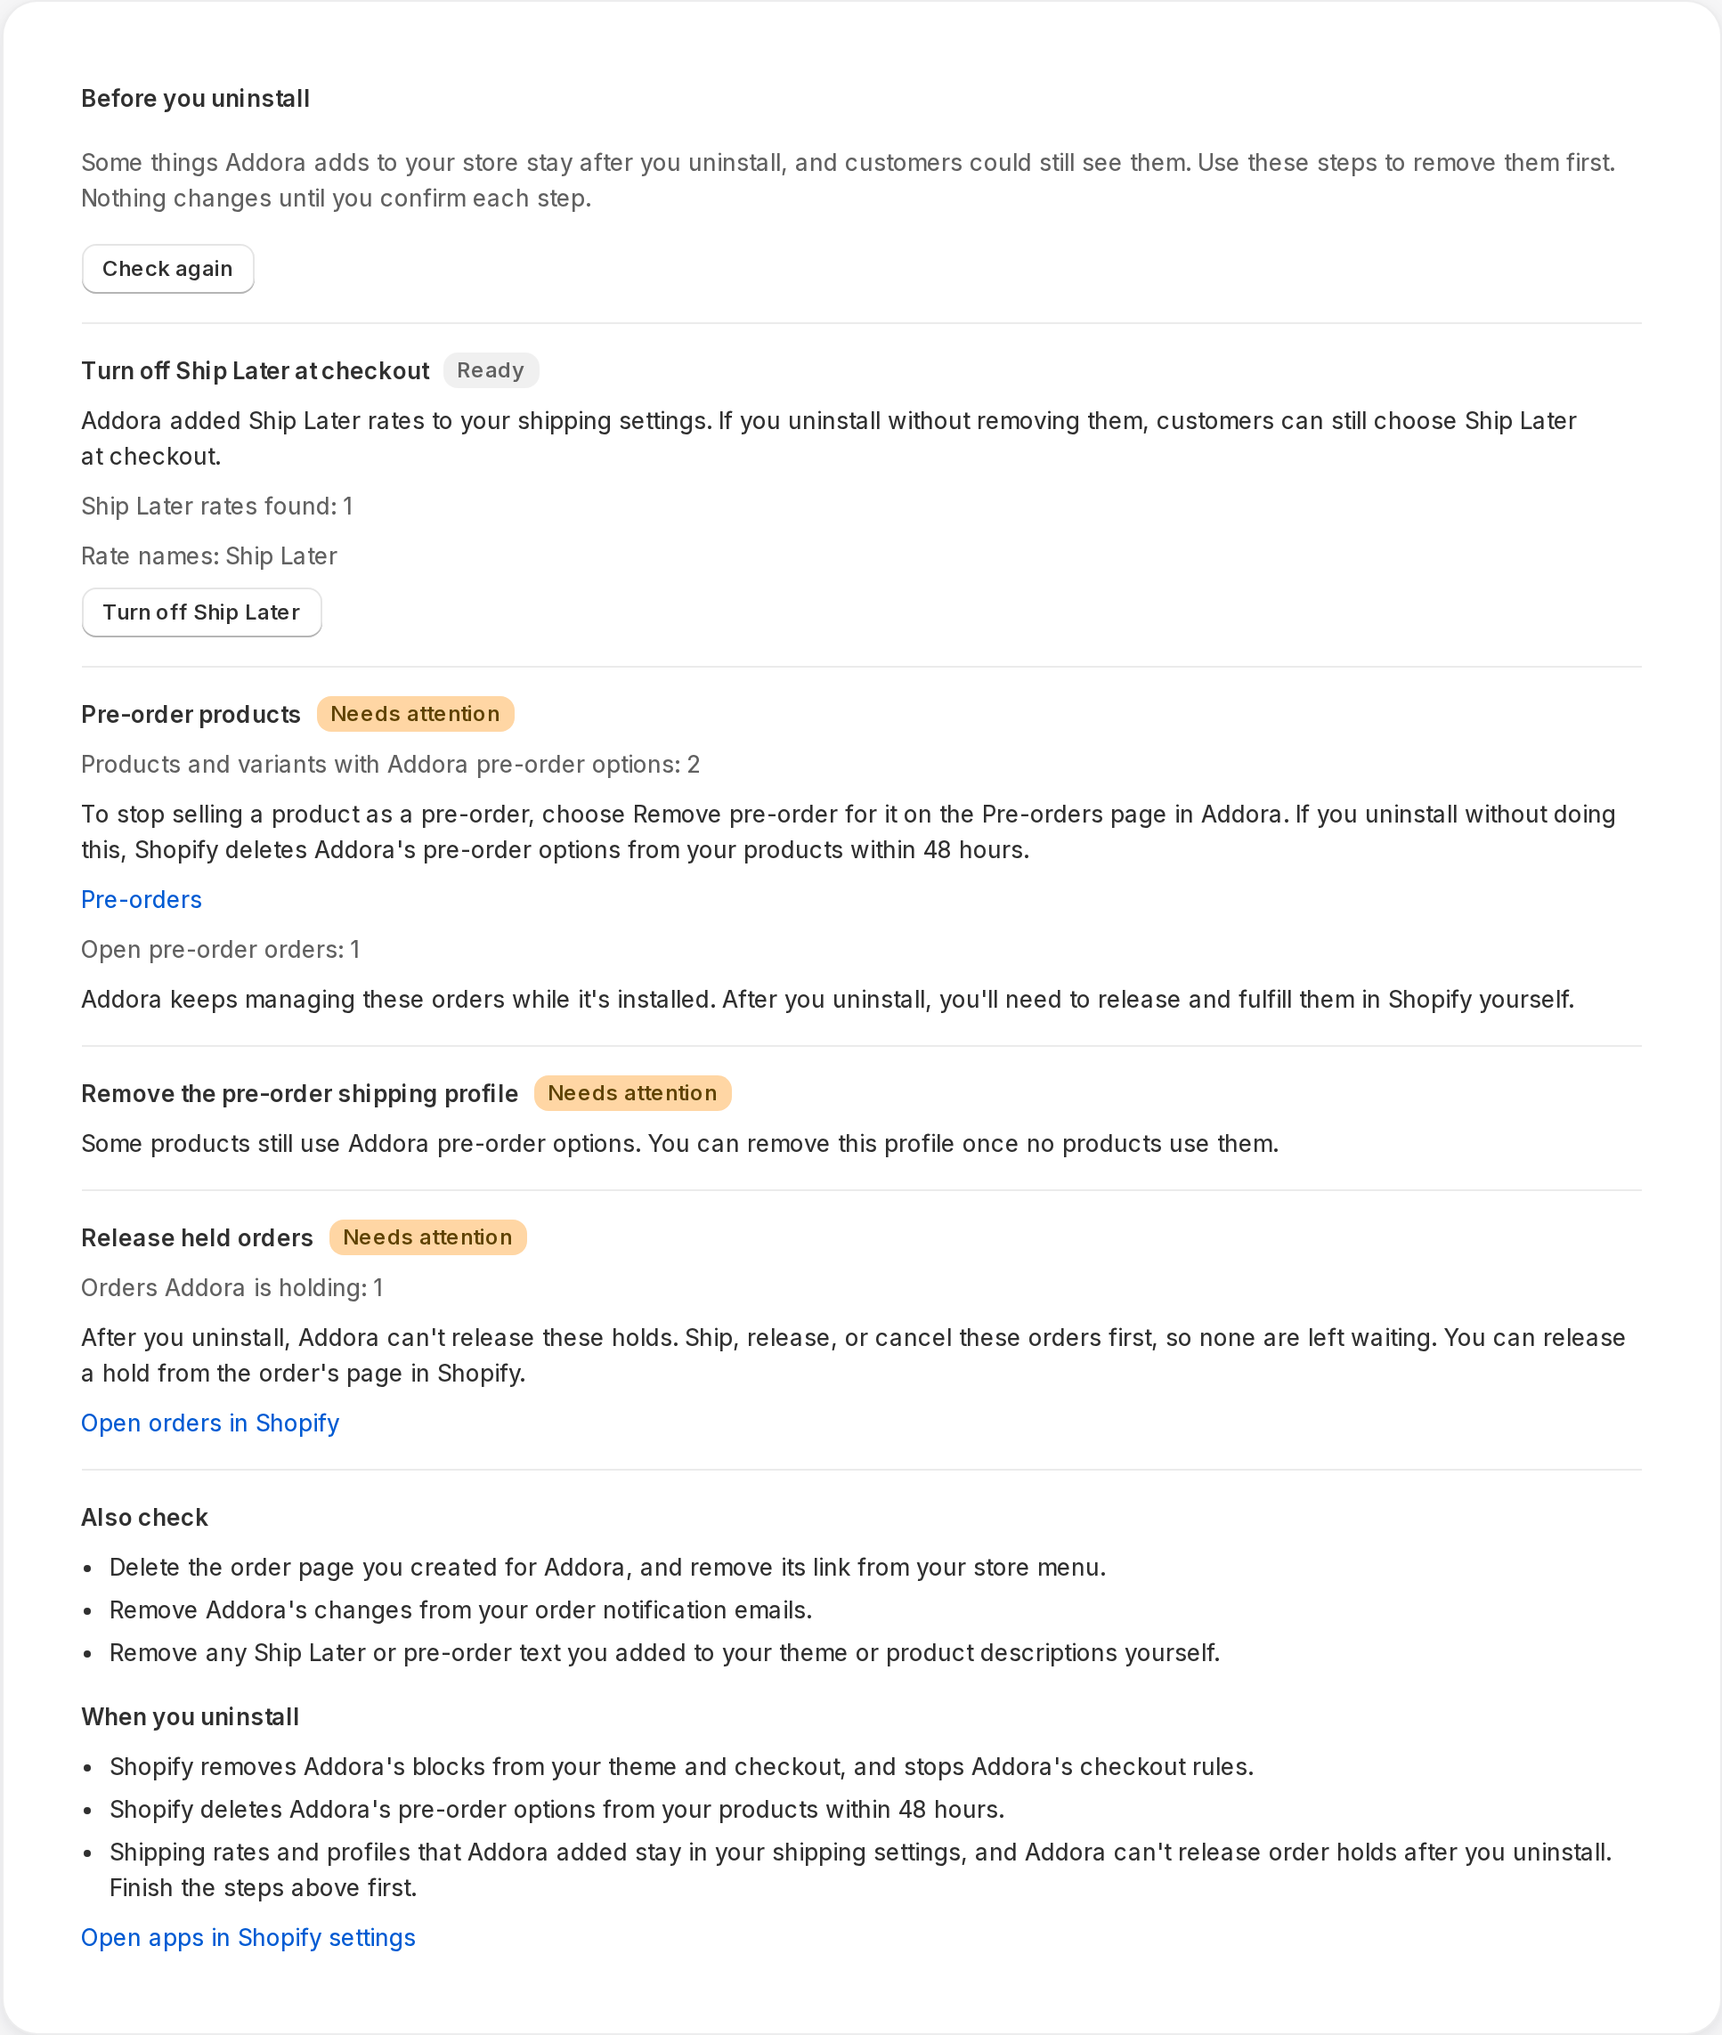Click the Also check heading
The image size is (1722, 2035).
tap(144, 1517)
